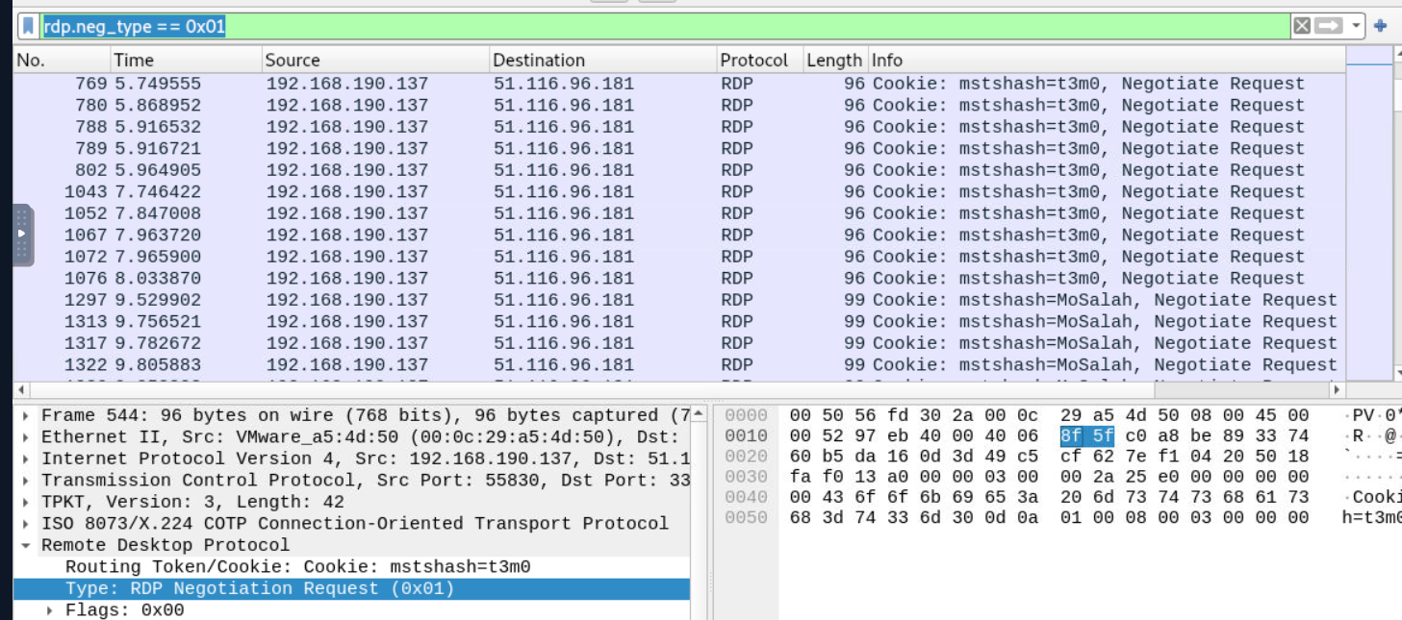
Task: Click 192.168.190.137 source in packet 1043
Action: (347, 191)
